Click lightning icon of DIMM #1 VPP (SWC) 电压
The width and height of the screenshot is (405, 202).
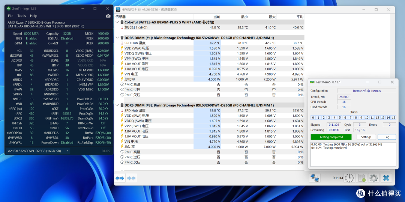click(122, 59)
